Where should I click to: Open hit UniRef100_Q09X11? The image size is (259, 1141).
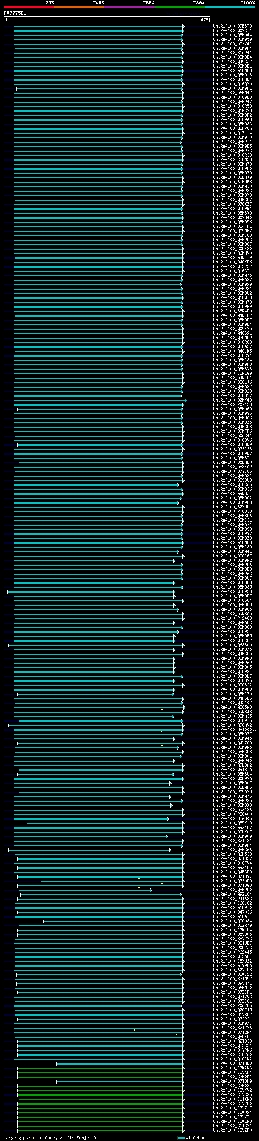point(232,31)
